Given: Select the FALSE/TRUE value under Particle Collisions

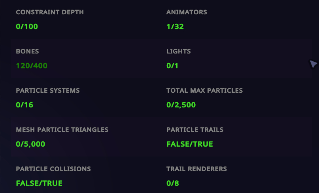Looking at the screenshot, I should pos(39,183).
